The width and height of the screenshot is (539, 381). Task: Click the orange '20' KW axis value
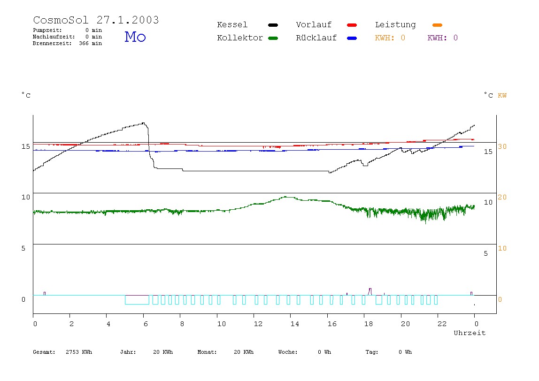click(x=502, y=197)
